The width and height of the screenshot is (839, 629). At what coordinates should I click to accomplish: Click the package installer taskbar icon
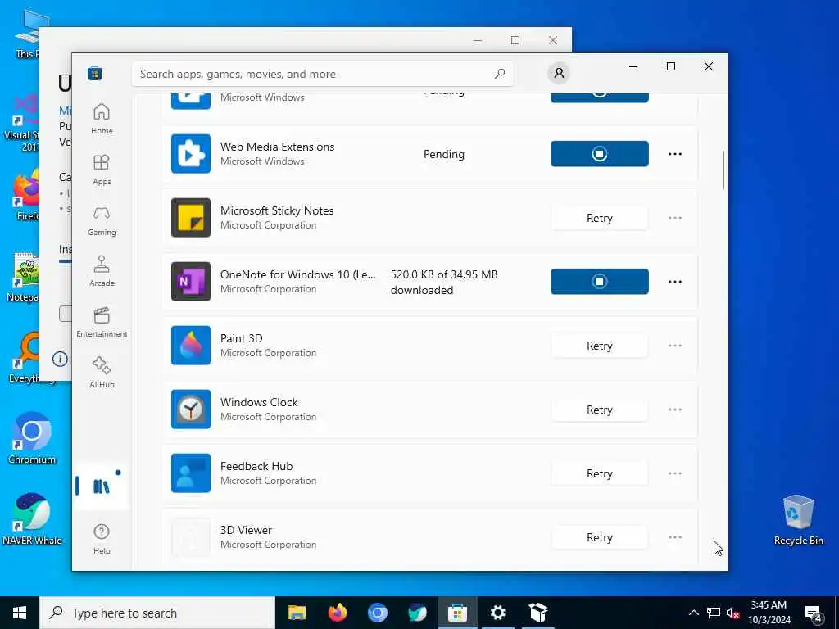pyautogui.click(x=537, y=613)
